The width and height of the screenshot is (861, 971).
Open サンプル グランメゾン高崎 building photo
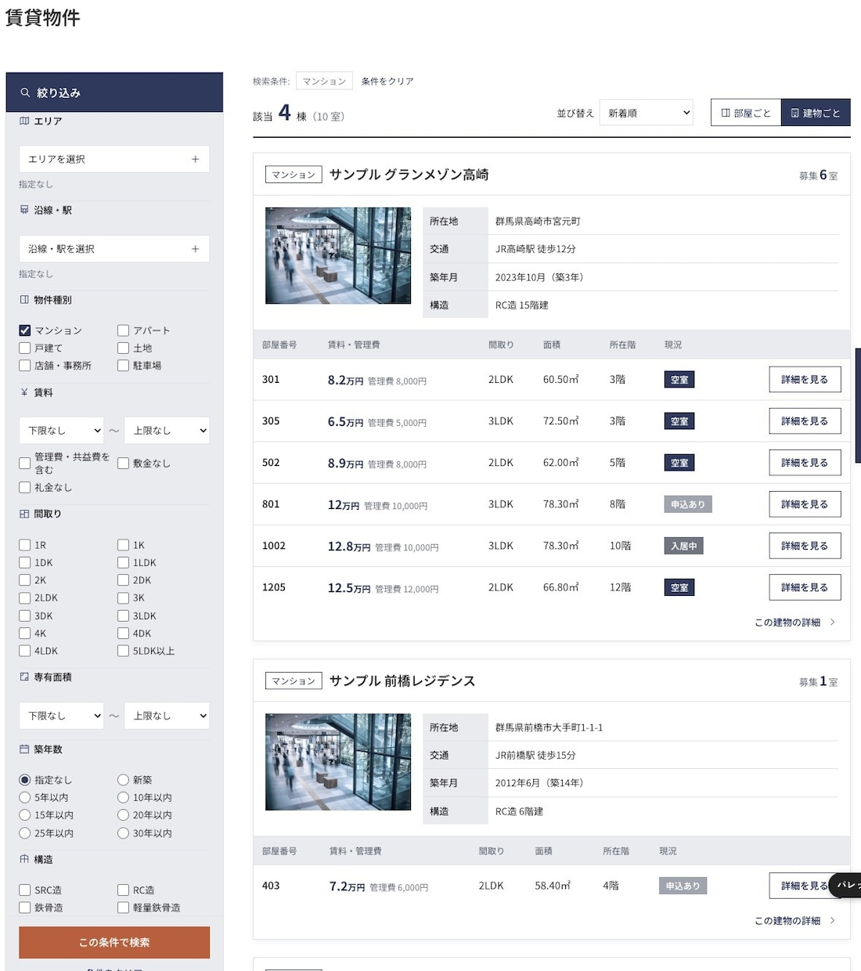coord(338,255)
